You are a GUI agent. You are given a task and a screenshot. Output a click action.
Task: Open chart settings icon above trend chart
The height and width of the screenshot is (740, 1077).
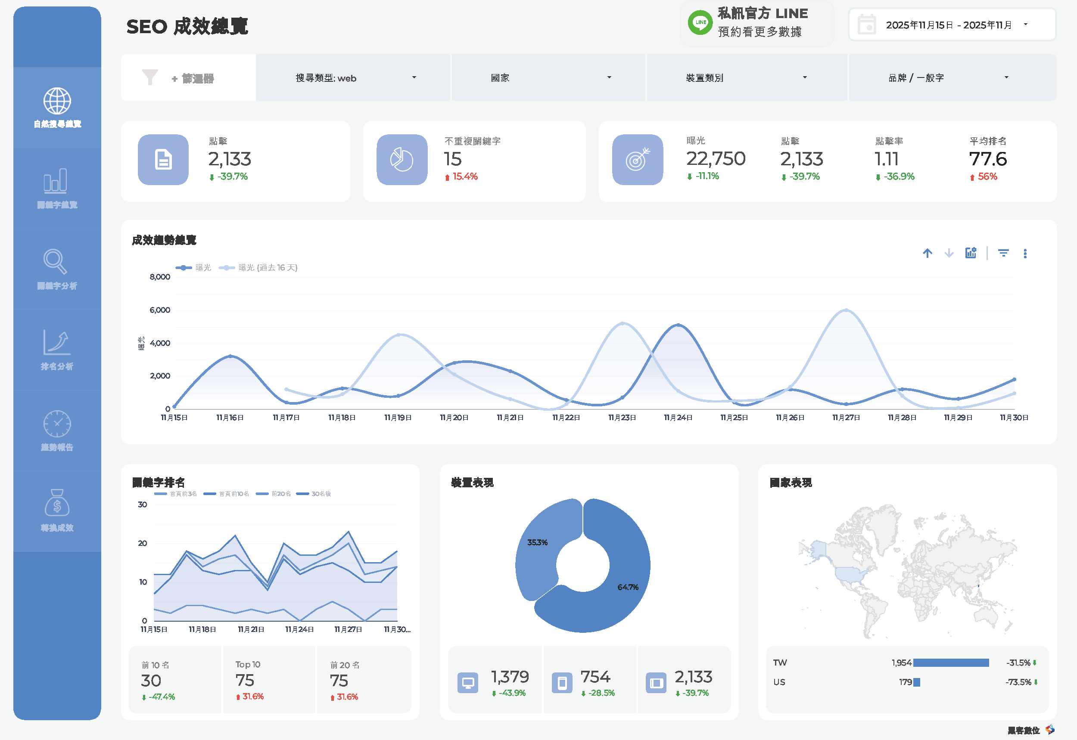pyautogui.click(x=971, y=253)
